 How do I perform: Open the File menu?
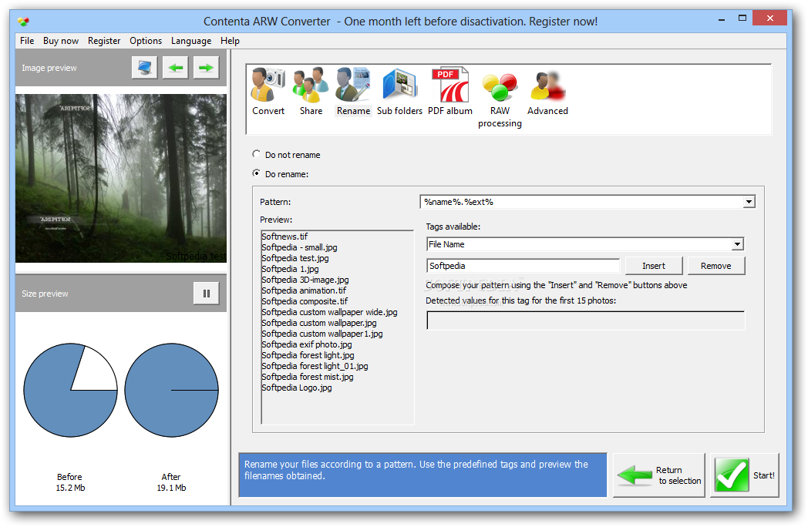[x=27, y=41]
